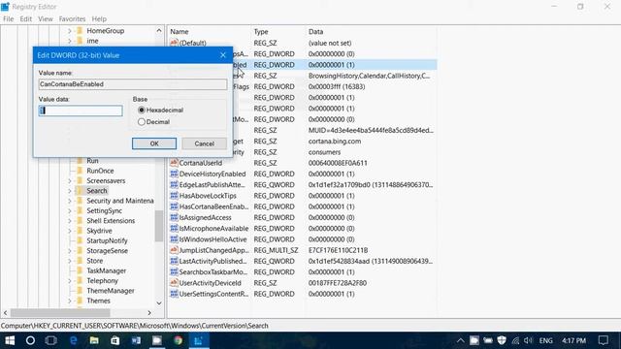Open Task View on taskbar
621x349 pixels.
[x=51, y=340]
